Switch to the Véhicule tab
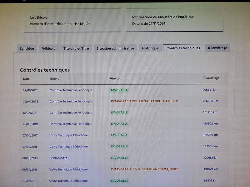The height and width of the screenshot is (187, 250). [x=49, y=49]
